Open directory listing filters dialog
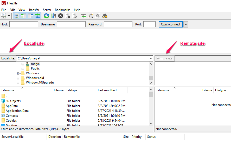The image size is (231, 144). coord(84,16)
